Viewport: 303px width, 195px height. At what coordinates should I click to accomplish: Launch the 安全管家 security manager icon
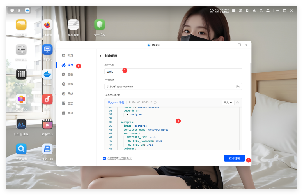tap(100, 25)
